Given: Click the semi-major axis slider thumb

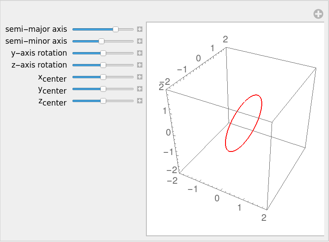Looking at the screenshot, I should [115, 29].
